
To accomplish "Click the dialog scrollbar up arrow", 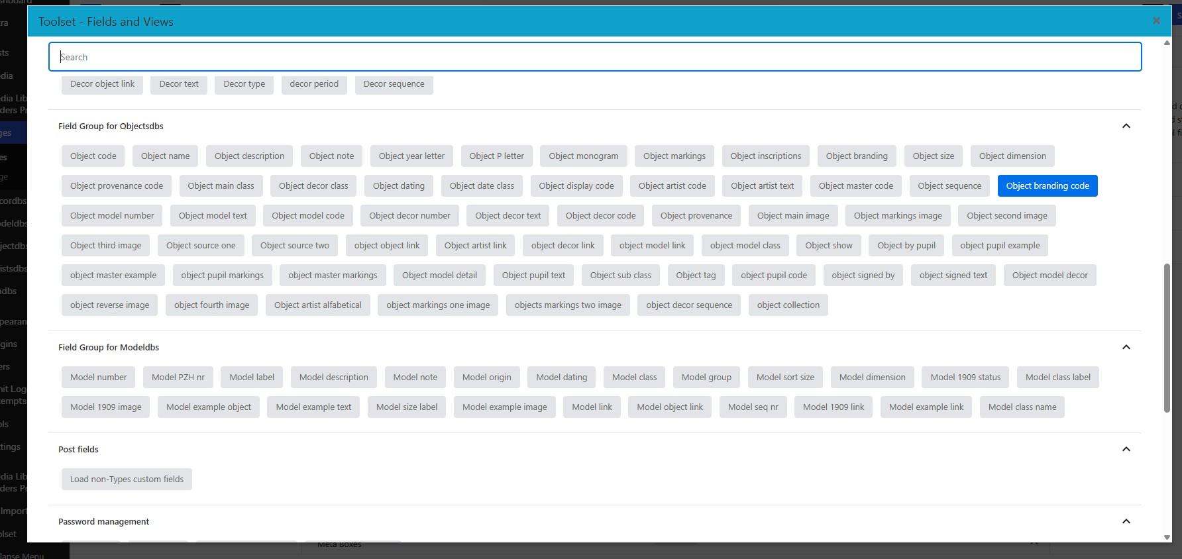I will [x=1167, y=42].
